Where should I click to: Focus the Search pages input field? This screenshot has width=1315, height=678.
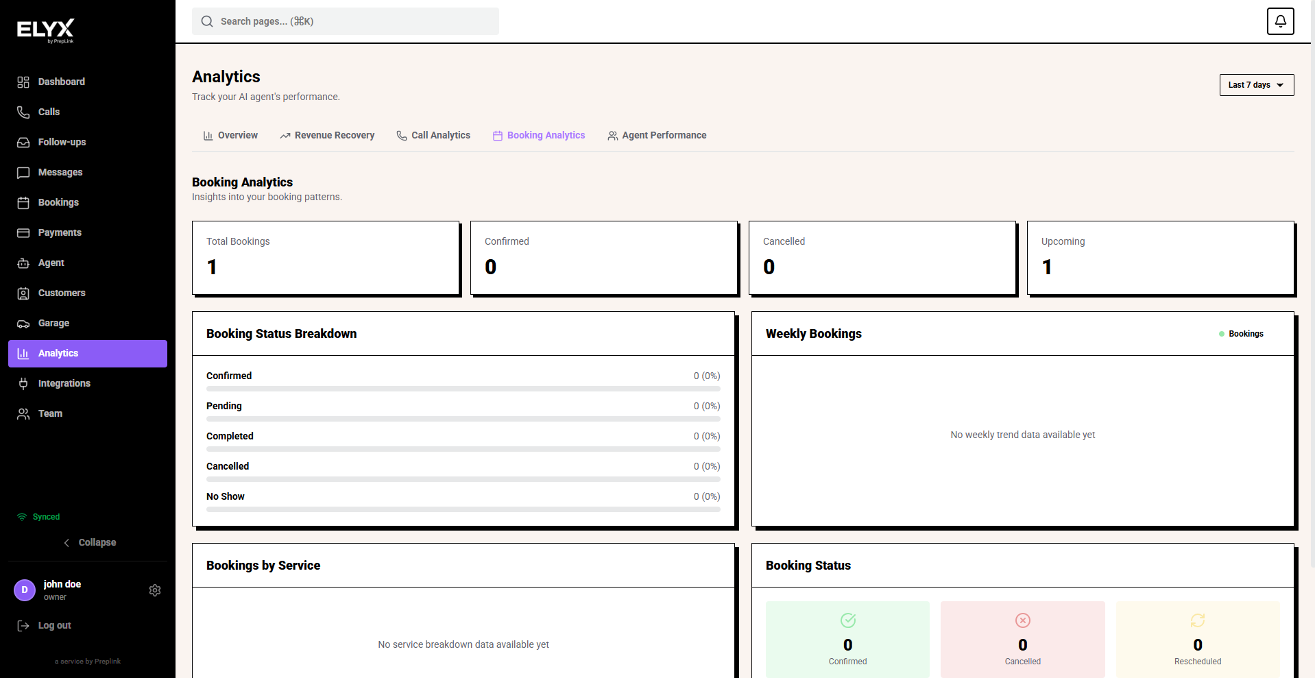click(346, 21)
